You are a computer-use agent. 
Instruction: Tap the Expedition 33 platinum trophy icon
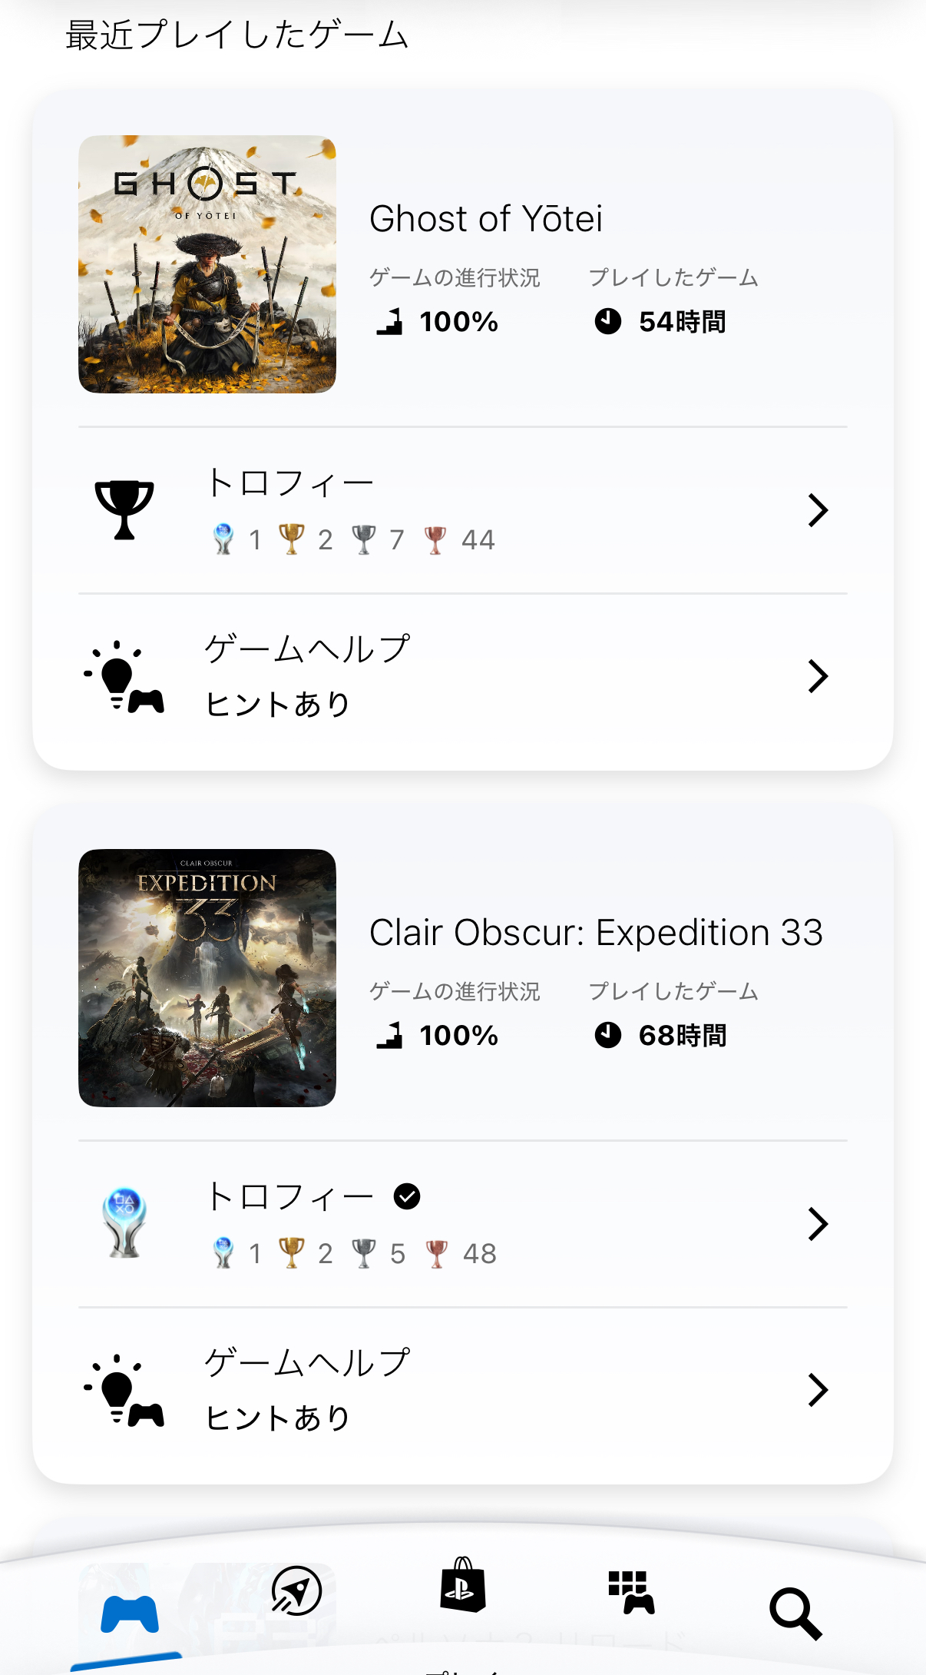124,1223
